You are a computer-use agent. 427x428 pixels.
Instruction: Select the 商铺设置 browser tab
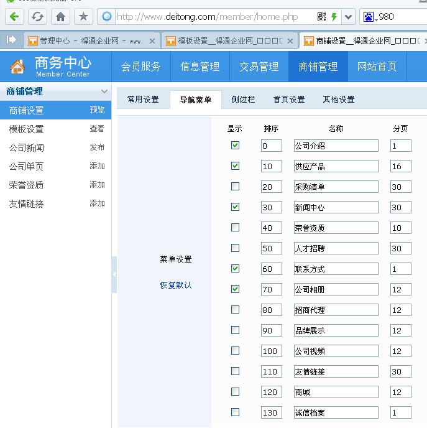364,41
